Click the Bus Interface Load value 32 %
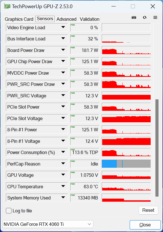Screen dimensions: 163x232 click(85, 39)
